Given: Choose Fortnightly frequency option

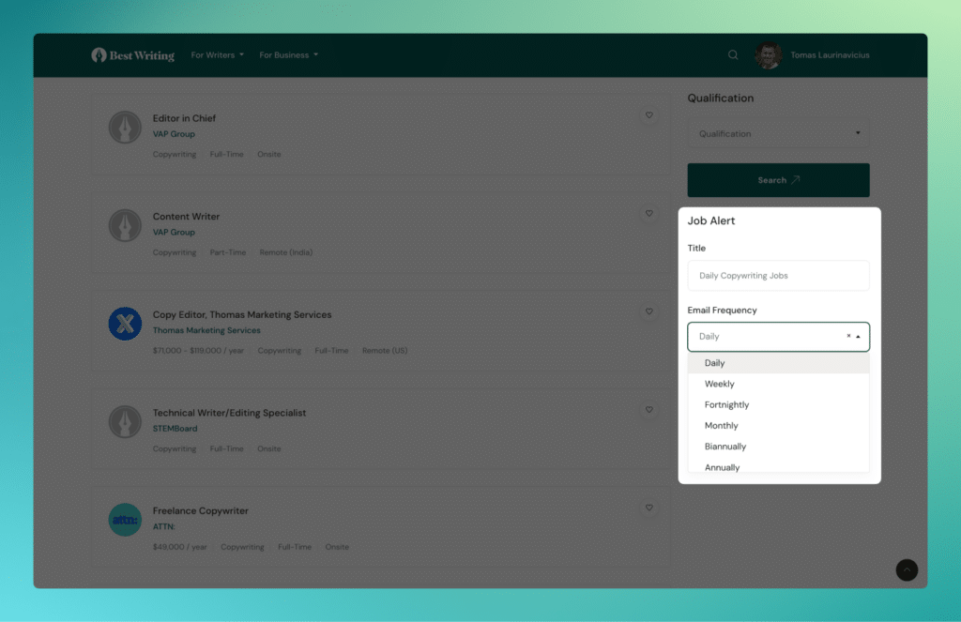Looking at the screenshot, I should coord(778,404).
